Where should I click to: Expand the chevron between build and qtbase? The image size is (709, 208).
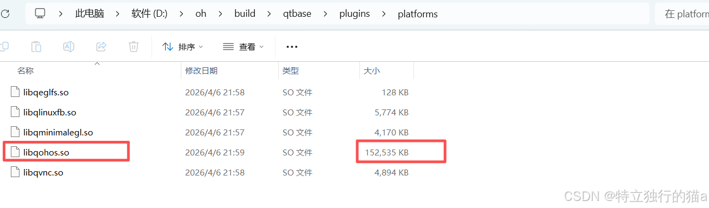(x=270, y=14)
